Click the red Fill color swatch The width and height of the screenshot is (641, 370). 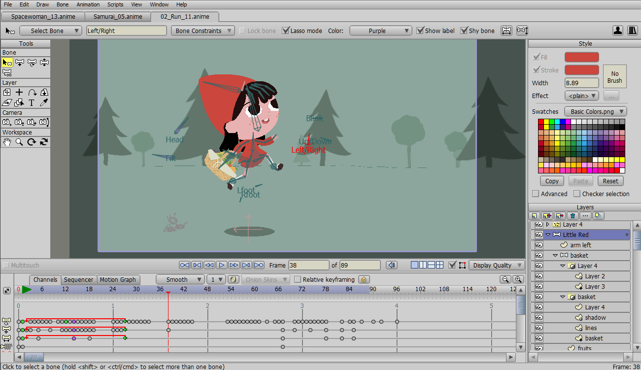coord(581,57)
